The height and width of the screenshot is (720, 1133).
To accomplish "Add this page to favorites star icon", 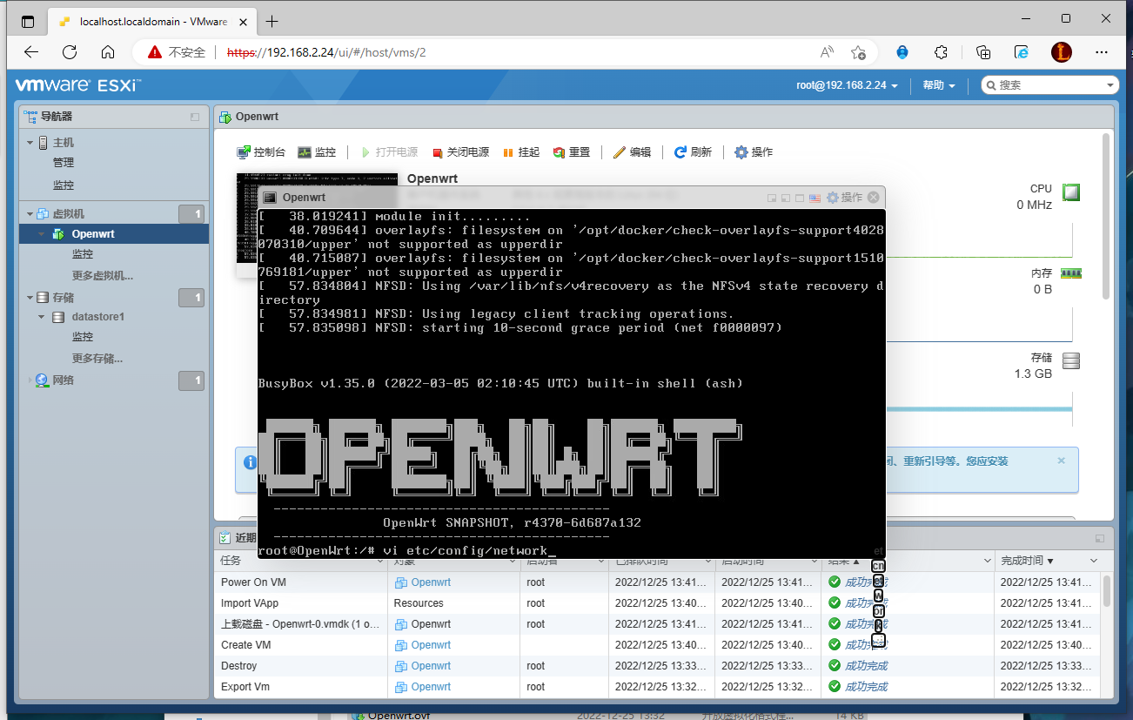I will pyautogui.click(x=858, y=52).
